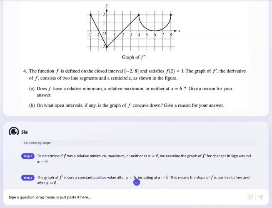Click the step 2 explanation text
This screenshot has width=272, height=208.
click(x=143, y=180)
